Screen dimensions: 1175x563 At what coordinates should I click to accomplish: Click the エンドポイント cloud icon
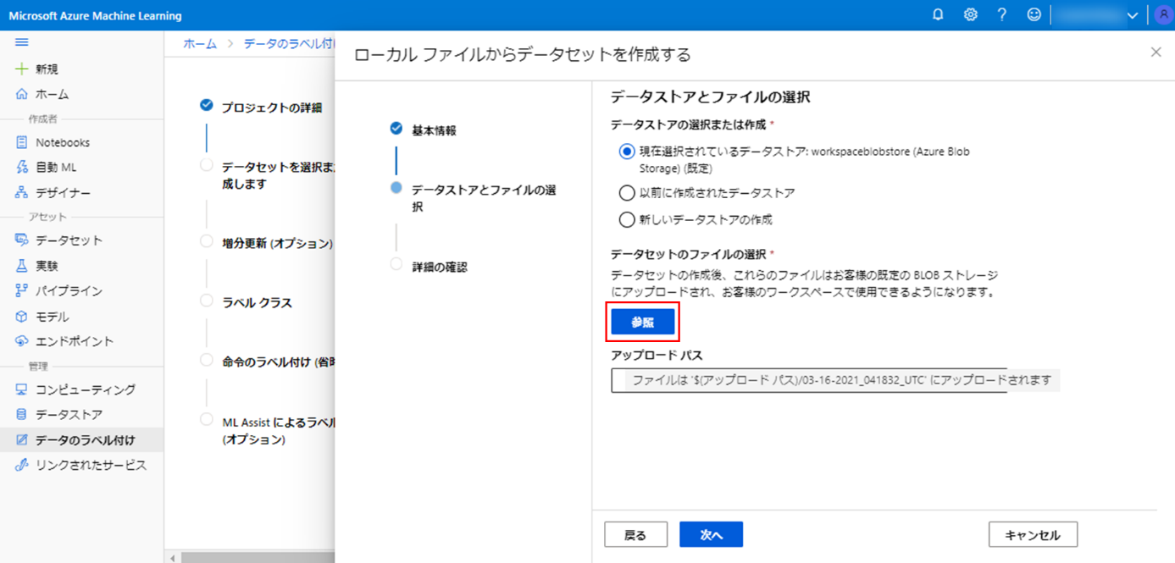(x=22, y=341)
